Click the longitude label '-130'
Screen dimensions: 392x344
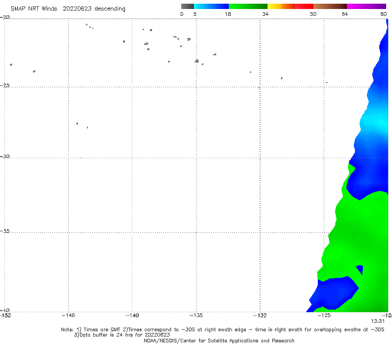260,315
